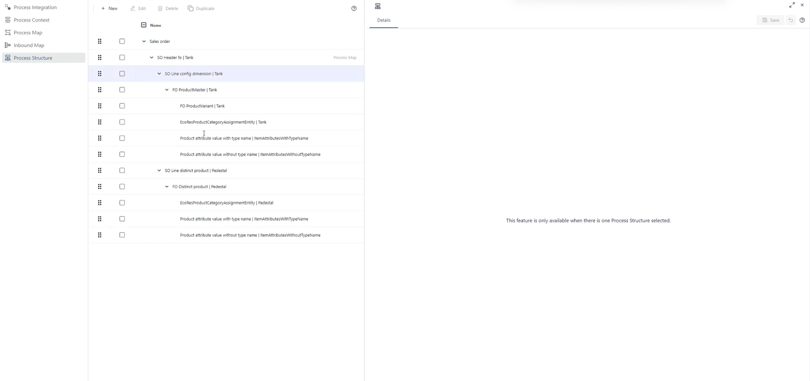This screenshot has width=810, height=381.
Task: Collapse FO ProductMaster | Tank node
Action: 167,90
